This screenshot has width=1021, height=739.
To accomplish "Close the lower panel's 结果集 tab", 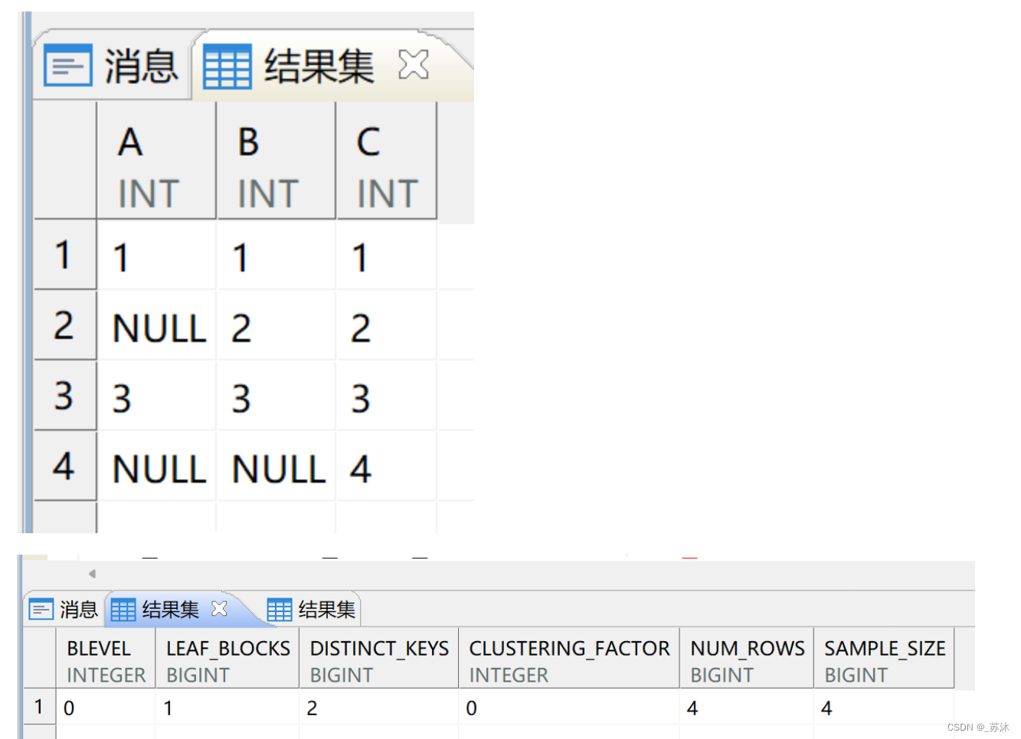I will pos(219,609).
